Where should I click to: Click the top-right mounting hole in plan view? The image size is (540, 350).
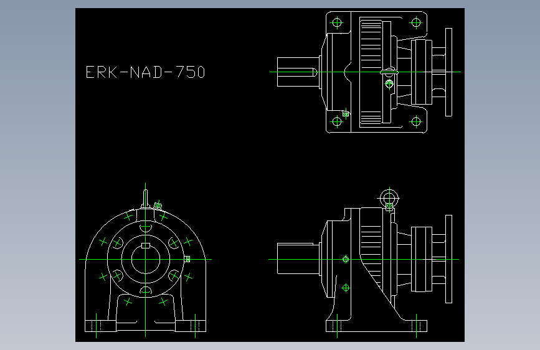(x=416, y=23)
